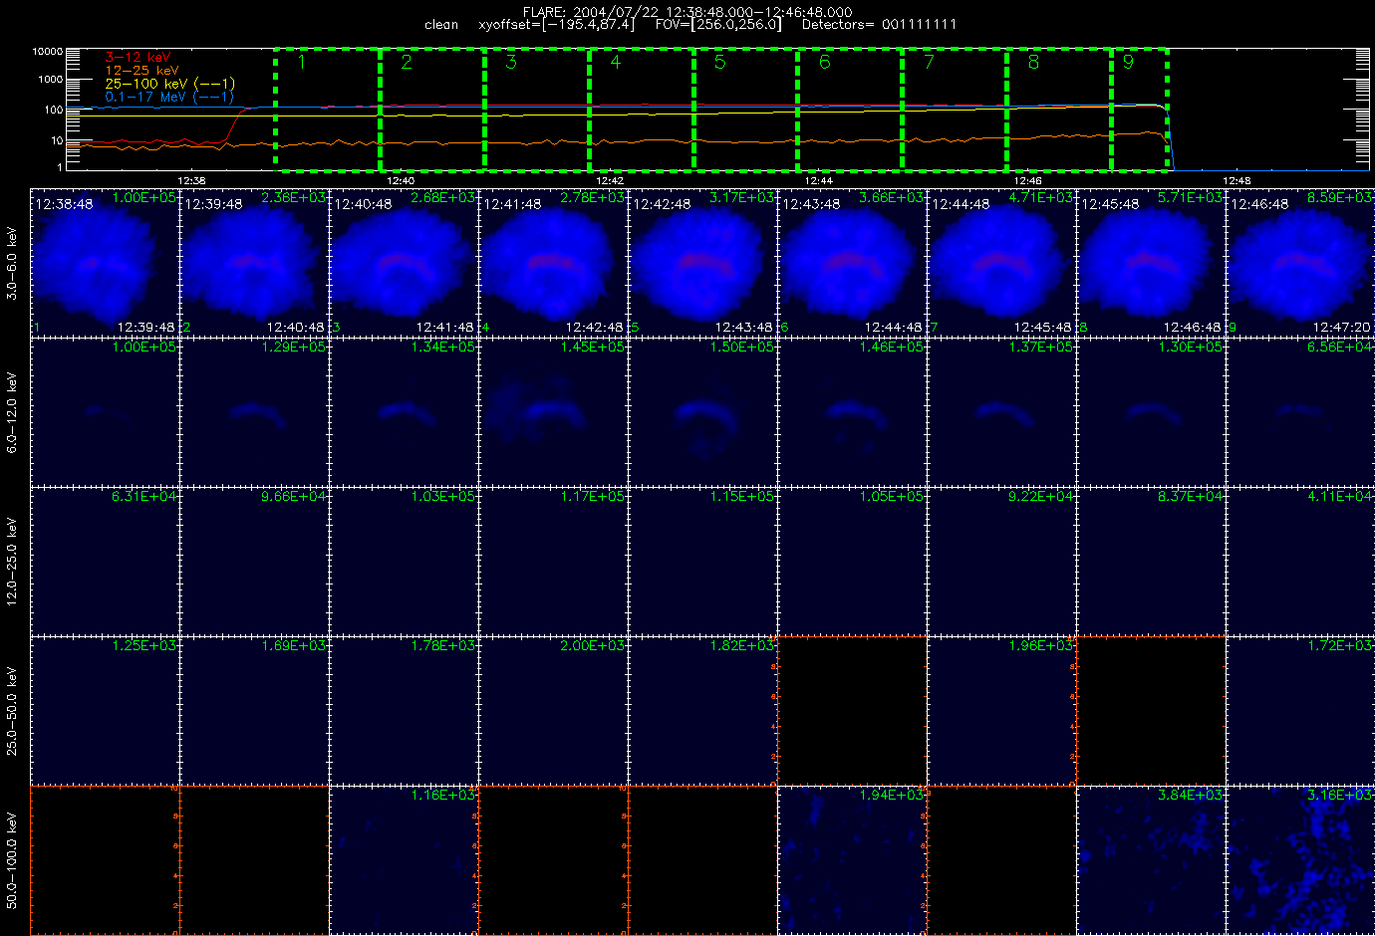This screenshot has height=936, width=1375.
Task: Select interval marker 5 in the light curve
Action: click(x=720, y=62)
